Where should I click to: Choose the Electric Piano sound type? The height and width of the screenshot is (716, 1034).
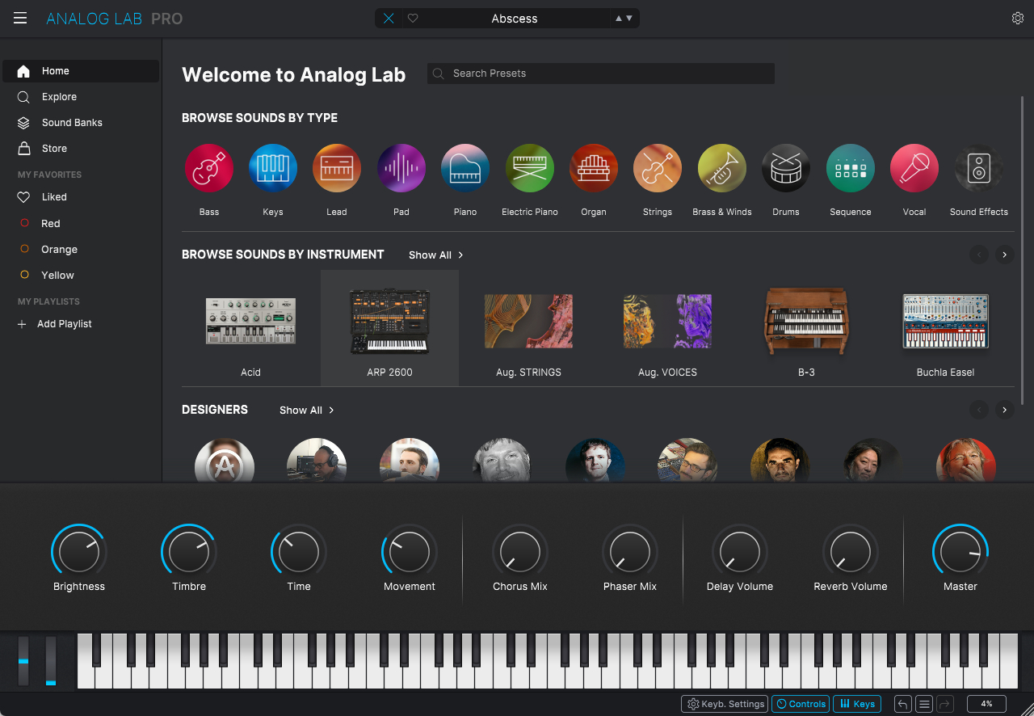[x=529, y=168]
